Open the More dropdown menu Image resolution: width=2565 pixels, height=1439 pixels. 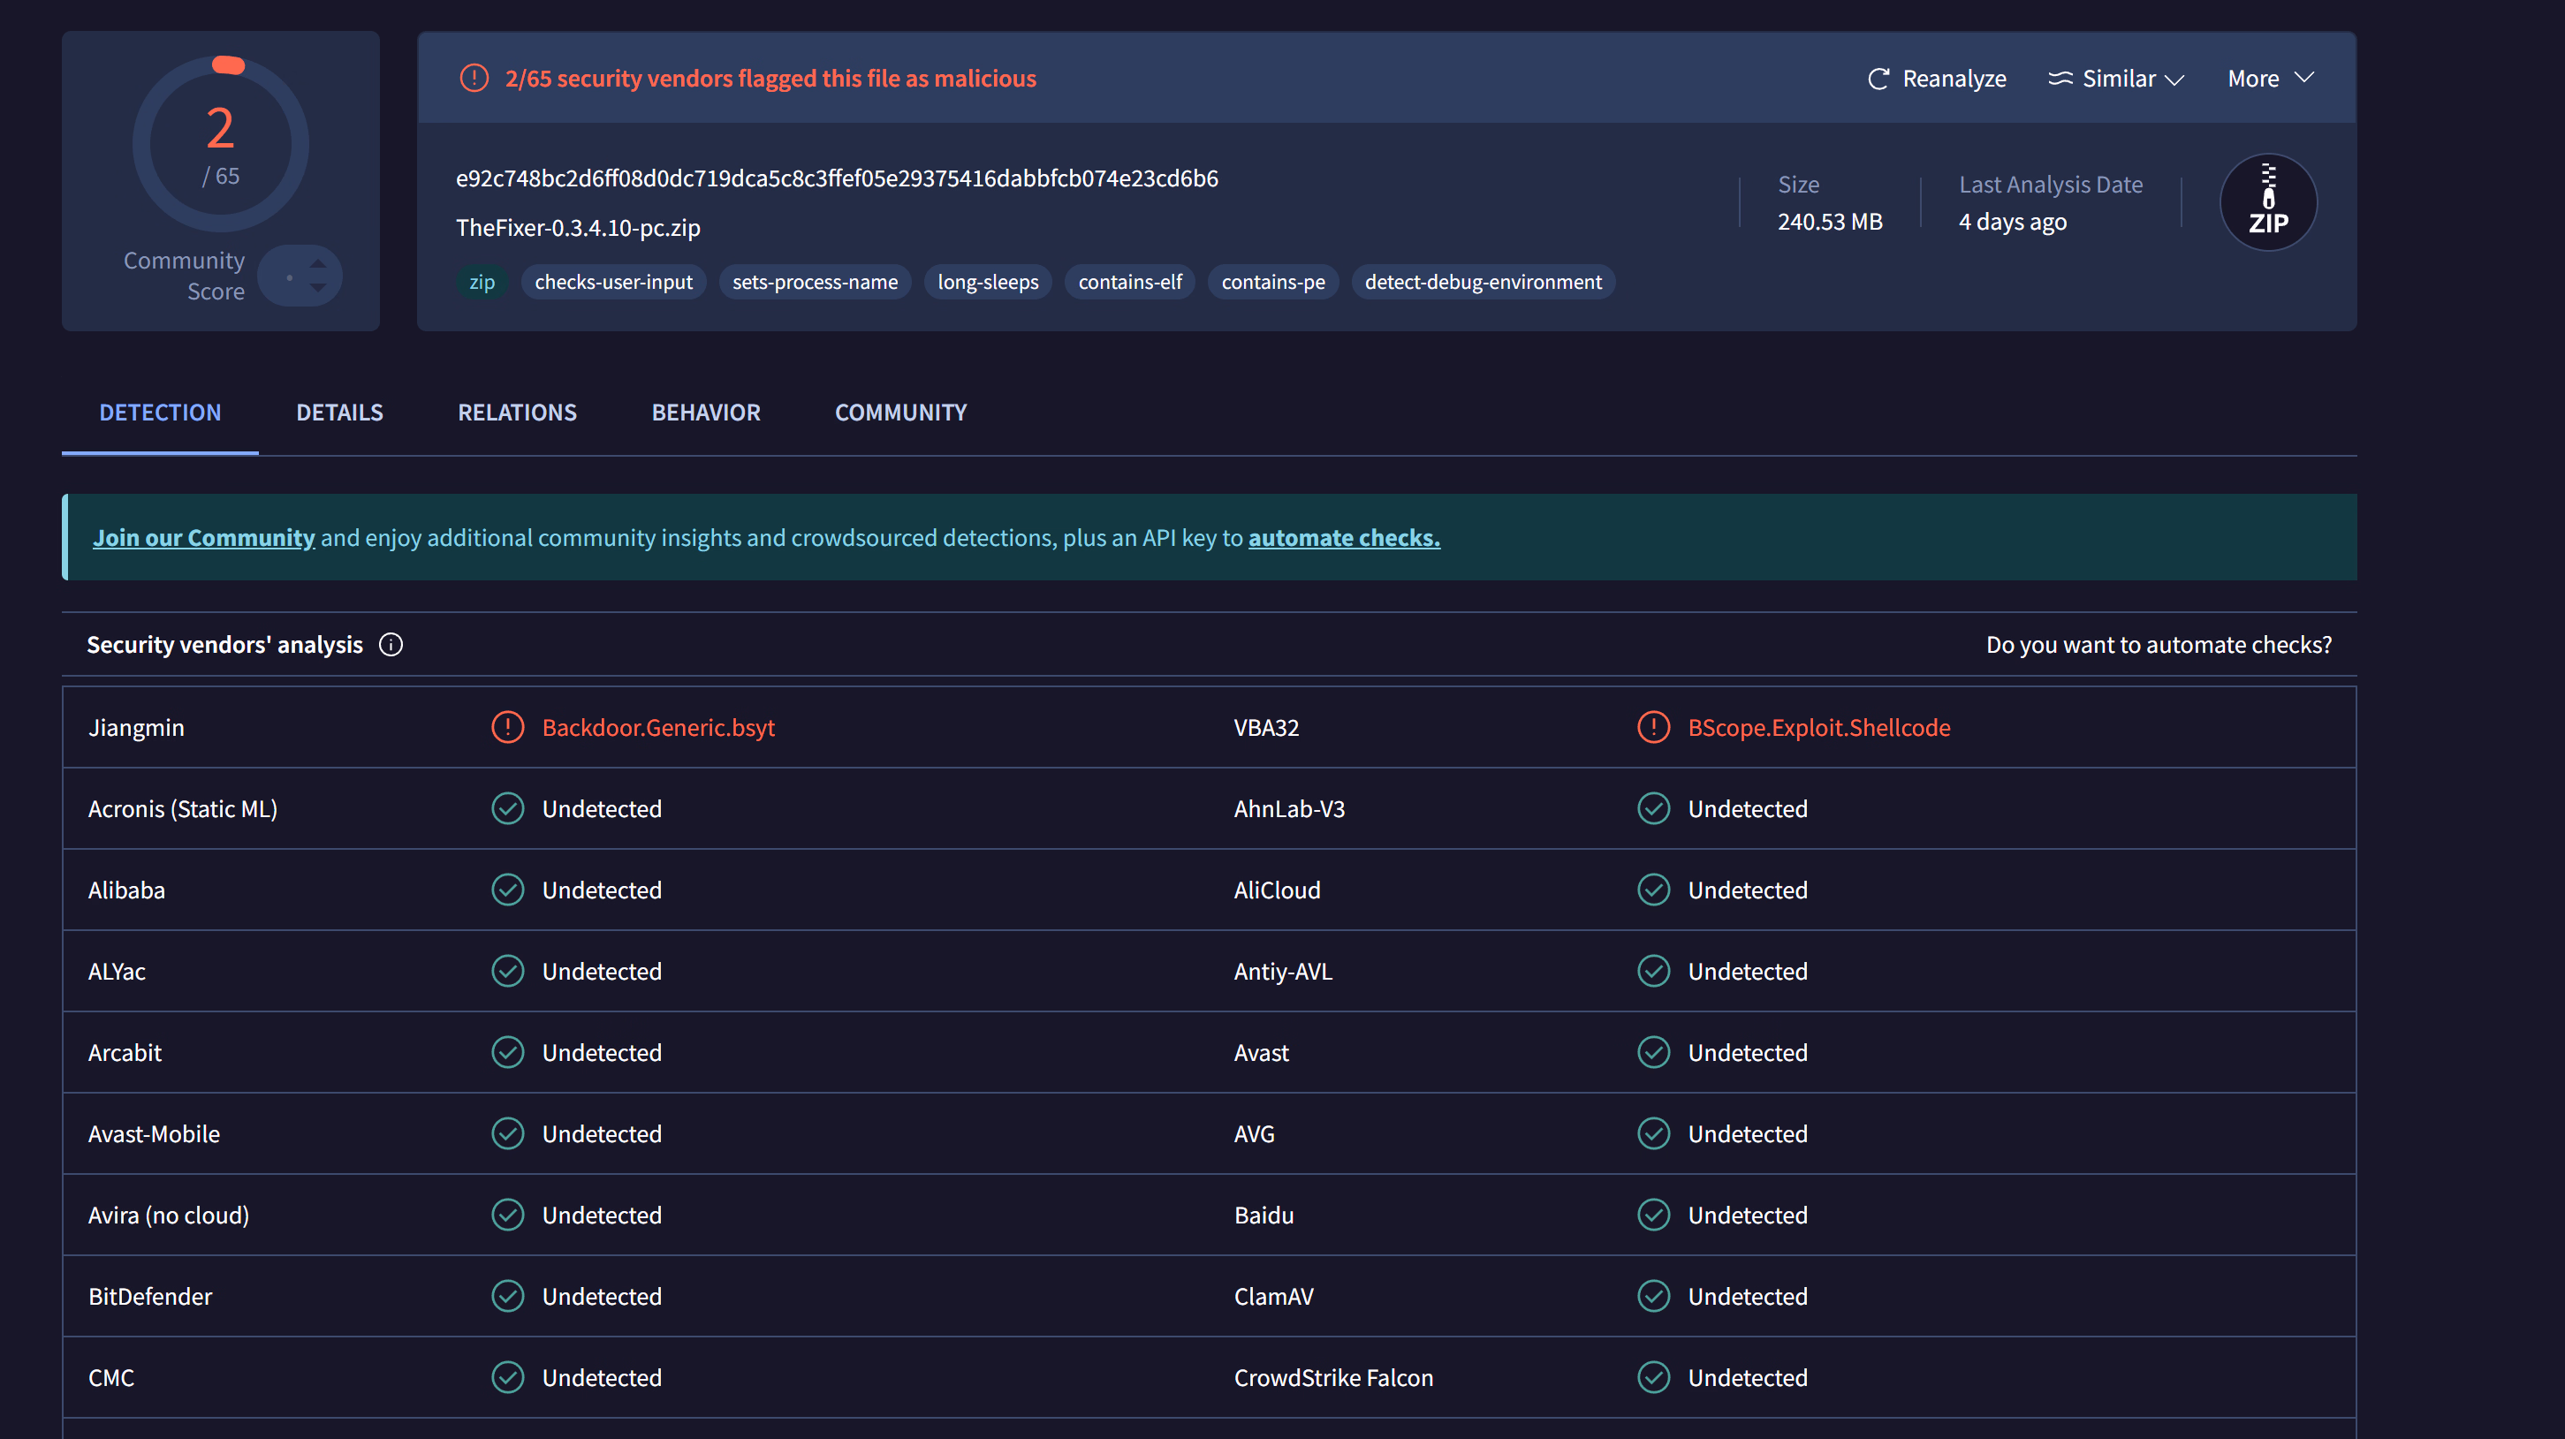point(2270,79)
